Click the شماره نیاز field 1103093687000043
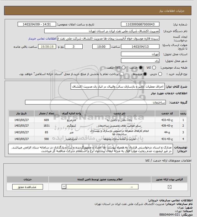Screen dimensions: 197x217 tap(140, 24)
